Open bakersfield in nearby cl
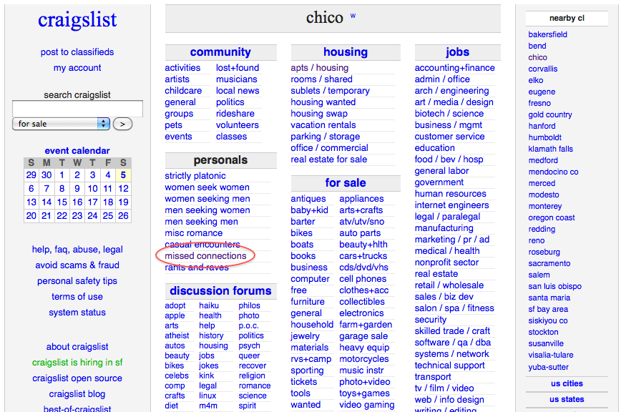Image resolution: width=621 pixels, height=412 pixels. pyautogui.click(x=548, y=34)
